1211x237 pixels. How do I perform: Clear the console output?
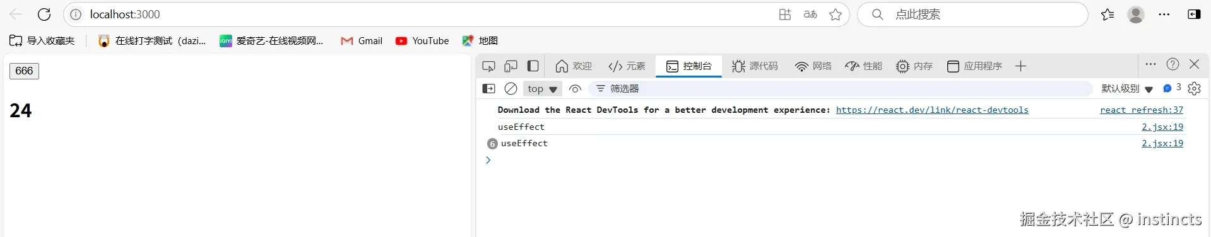click(511, 89)
